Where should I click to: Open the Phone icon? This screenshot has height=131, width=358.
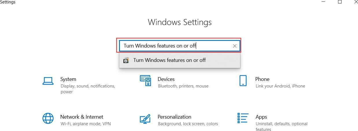coord(243,81)
